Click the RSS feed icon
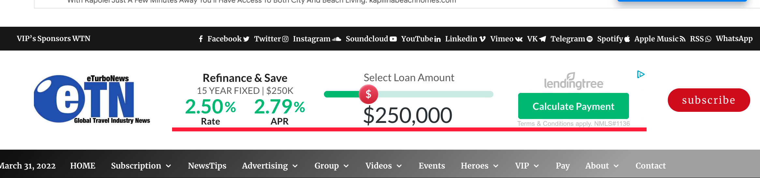 click(x=682, y=39)
